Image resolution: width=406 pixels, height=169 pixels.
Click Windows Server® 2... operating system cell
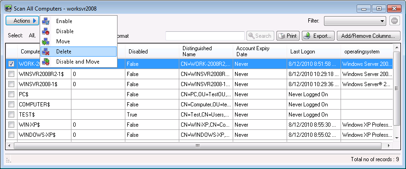pos(367,84)
